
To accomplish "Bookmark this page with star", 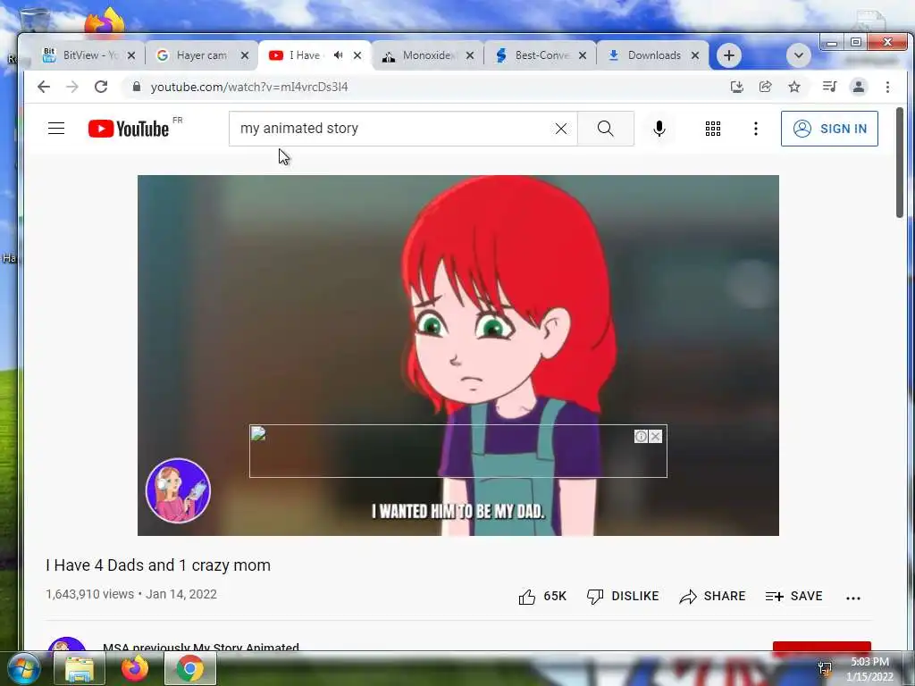I will click(x=794, y=87).
